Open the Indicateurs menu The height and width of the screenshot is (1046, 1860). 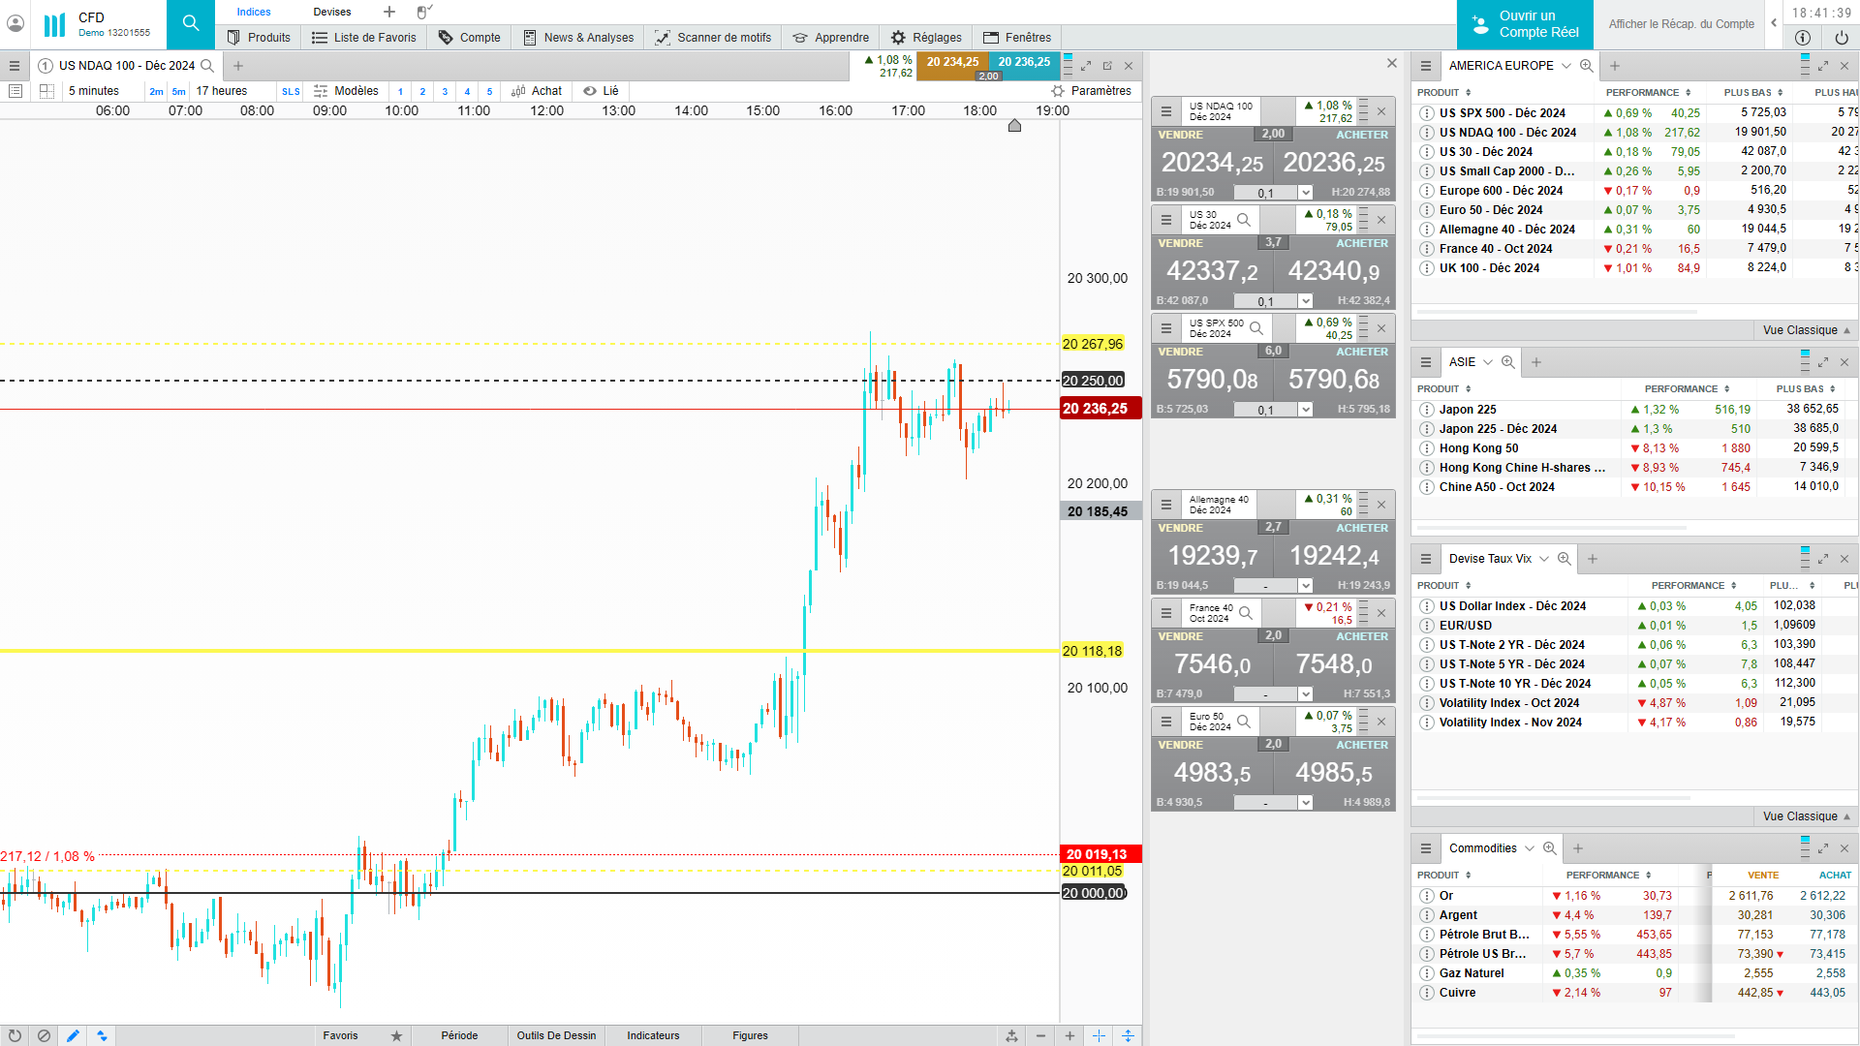click(x=653, y=1035)
